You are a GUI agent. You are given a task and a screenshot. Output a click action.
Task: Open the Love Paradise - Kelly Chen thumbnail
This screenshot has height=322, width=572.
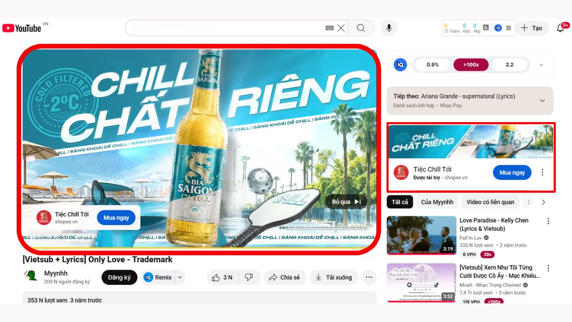(x=421, y=235)
